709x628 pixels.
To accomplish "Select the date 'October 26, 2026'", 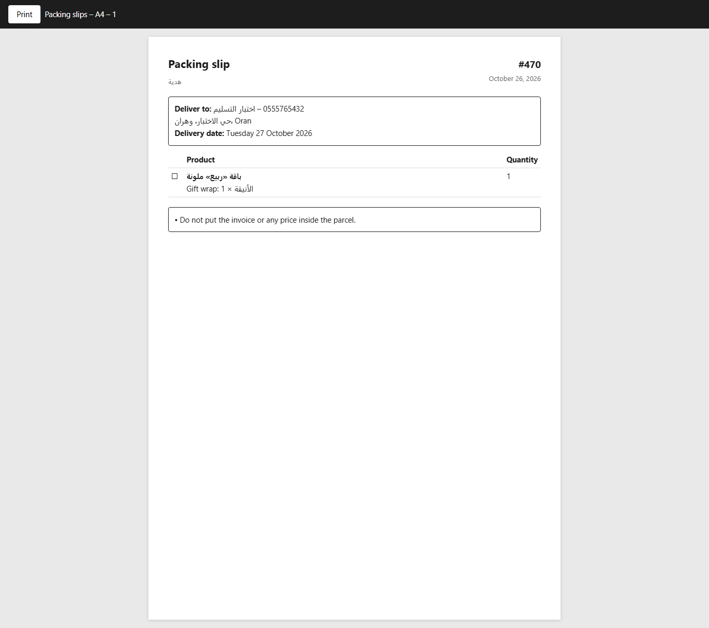I will (x=514, y=79).
